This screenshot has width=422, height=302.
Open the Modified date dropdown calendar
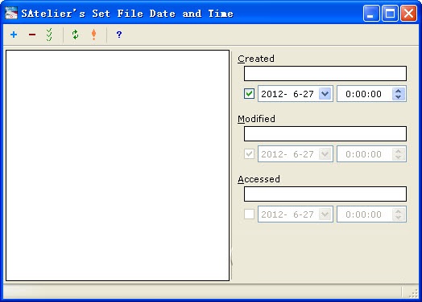pyautogui.click(x=325, y=154)
